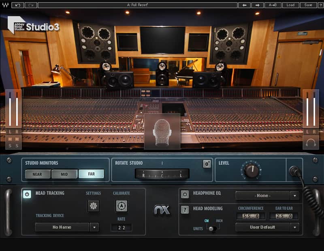The image size is (324, 251).
Task: Open the User Default head model selector
Action: tap(262, 227)
